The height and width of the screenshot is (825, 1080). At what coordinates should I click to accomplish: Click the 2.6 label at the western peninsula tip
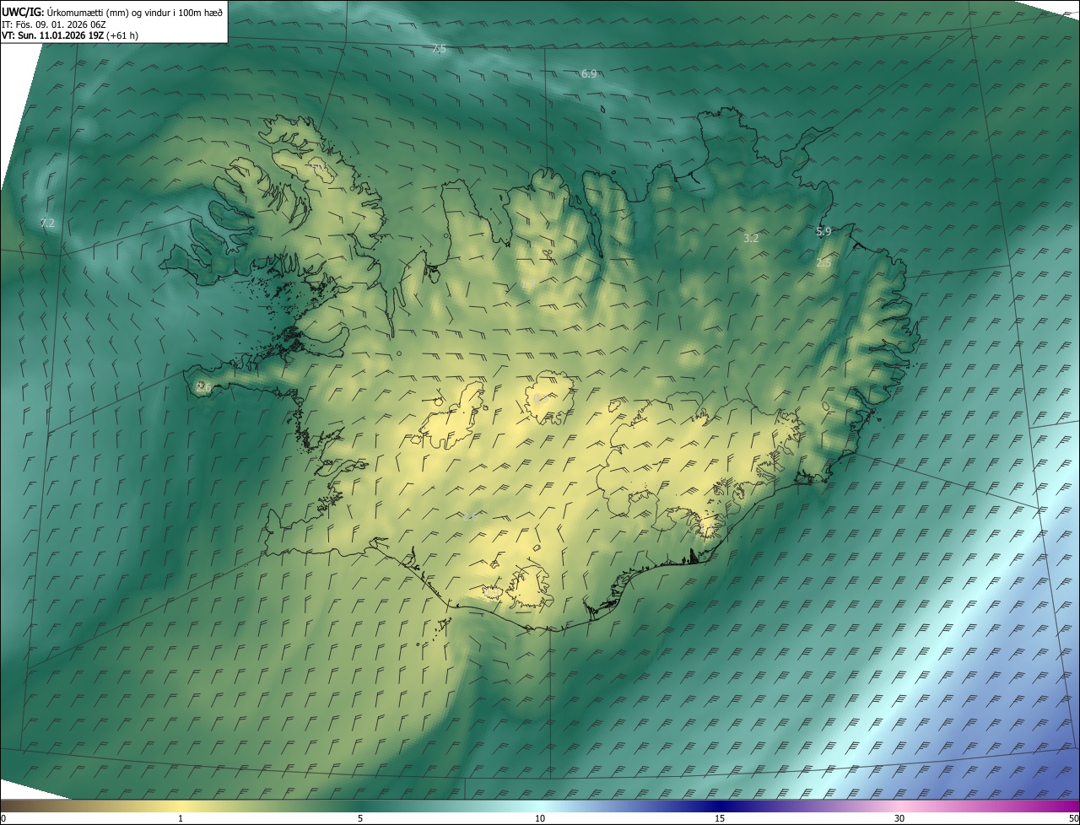coord(202,386)
